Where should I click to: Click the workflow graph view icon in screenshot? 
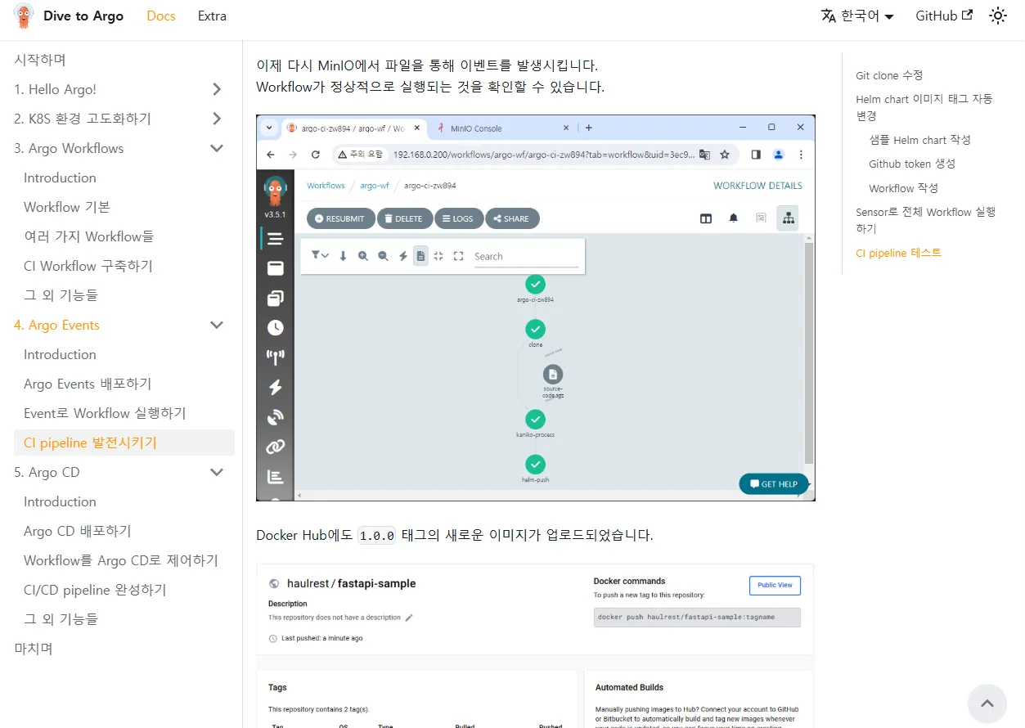pyautogui.click(x=788, y=218)
